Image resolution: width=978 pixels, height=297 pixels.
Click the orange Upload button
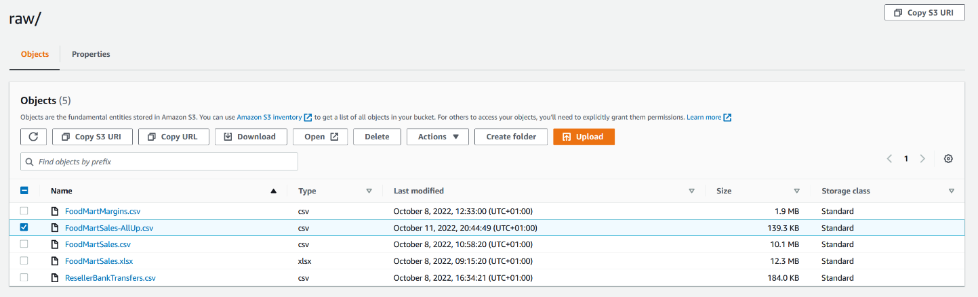pyautogui.click(x=584, y=137)
